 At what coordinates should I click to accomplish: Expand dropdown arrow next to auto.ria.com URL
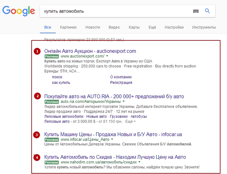pyautogui.click(x=123, y=102)
